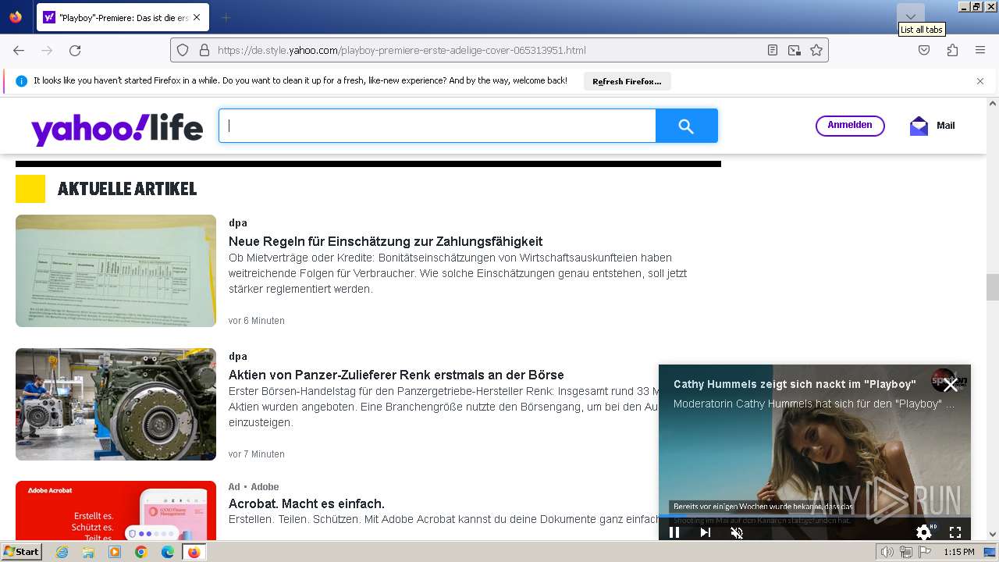This screenshot has height=562, width=999.
Task: Open Yahoo Mail envelope icon
Action: coord(919,126)
